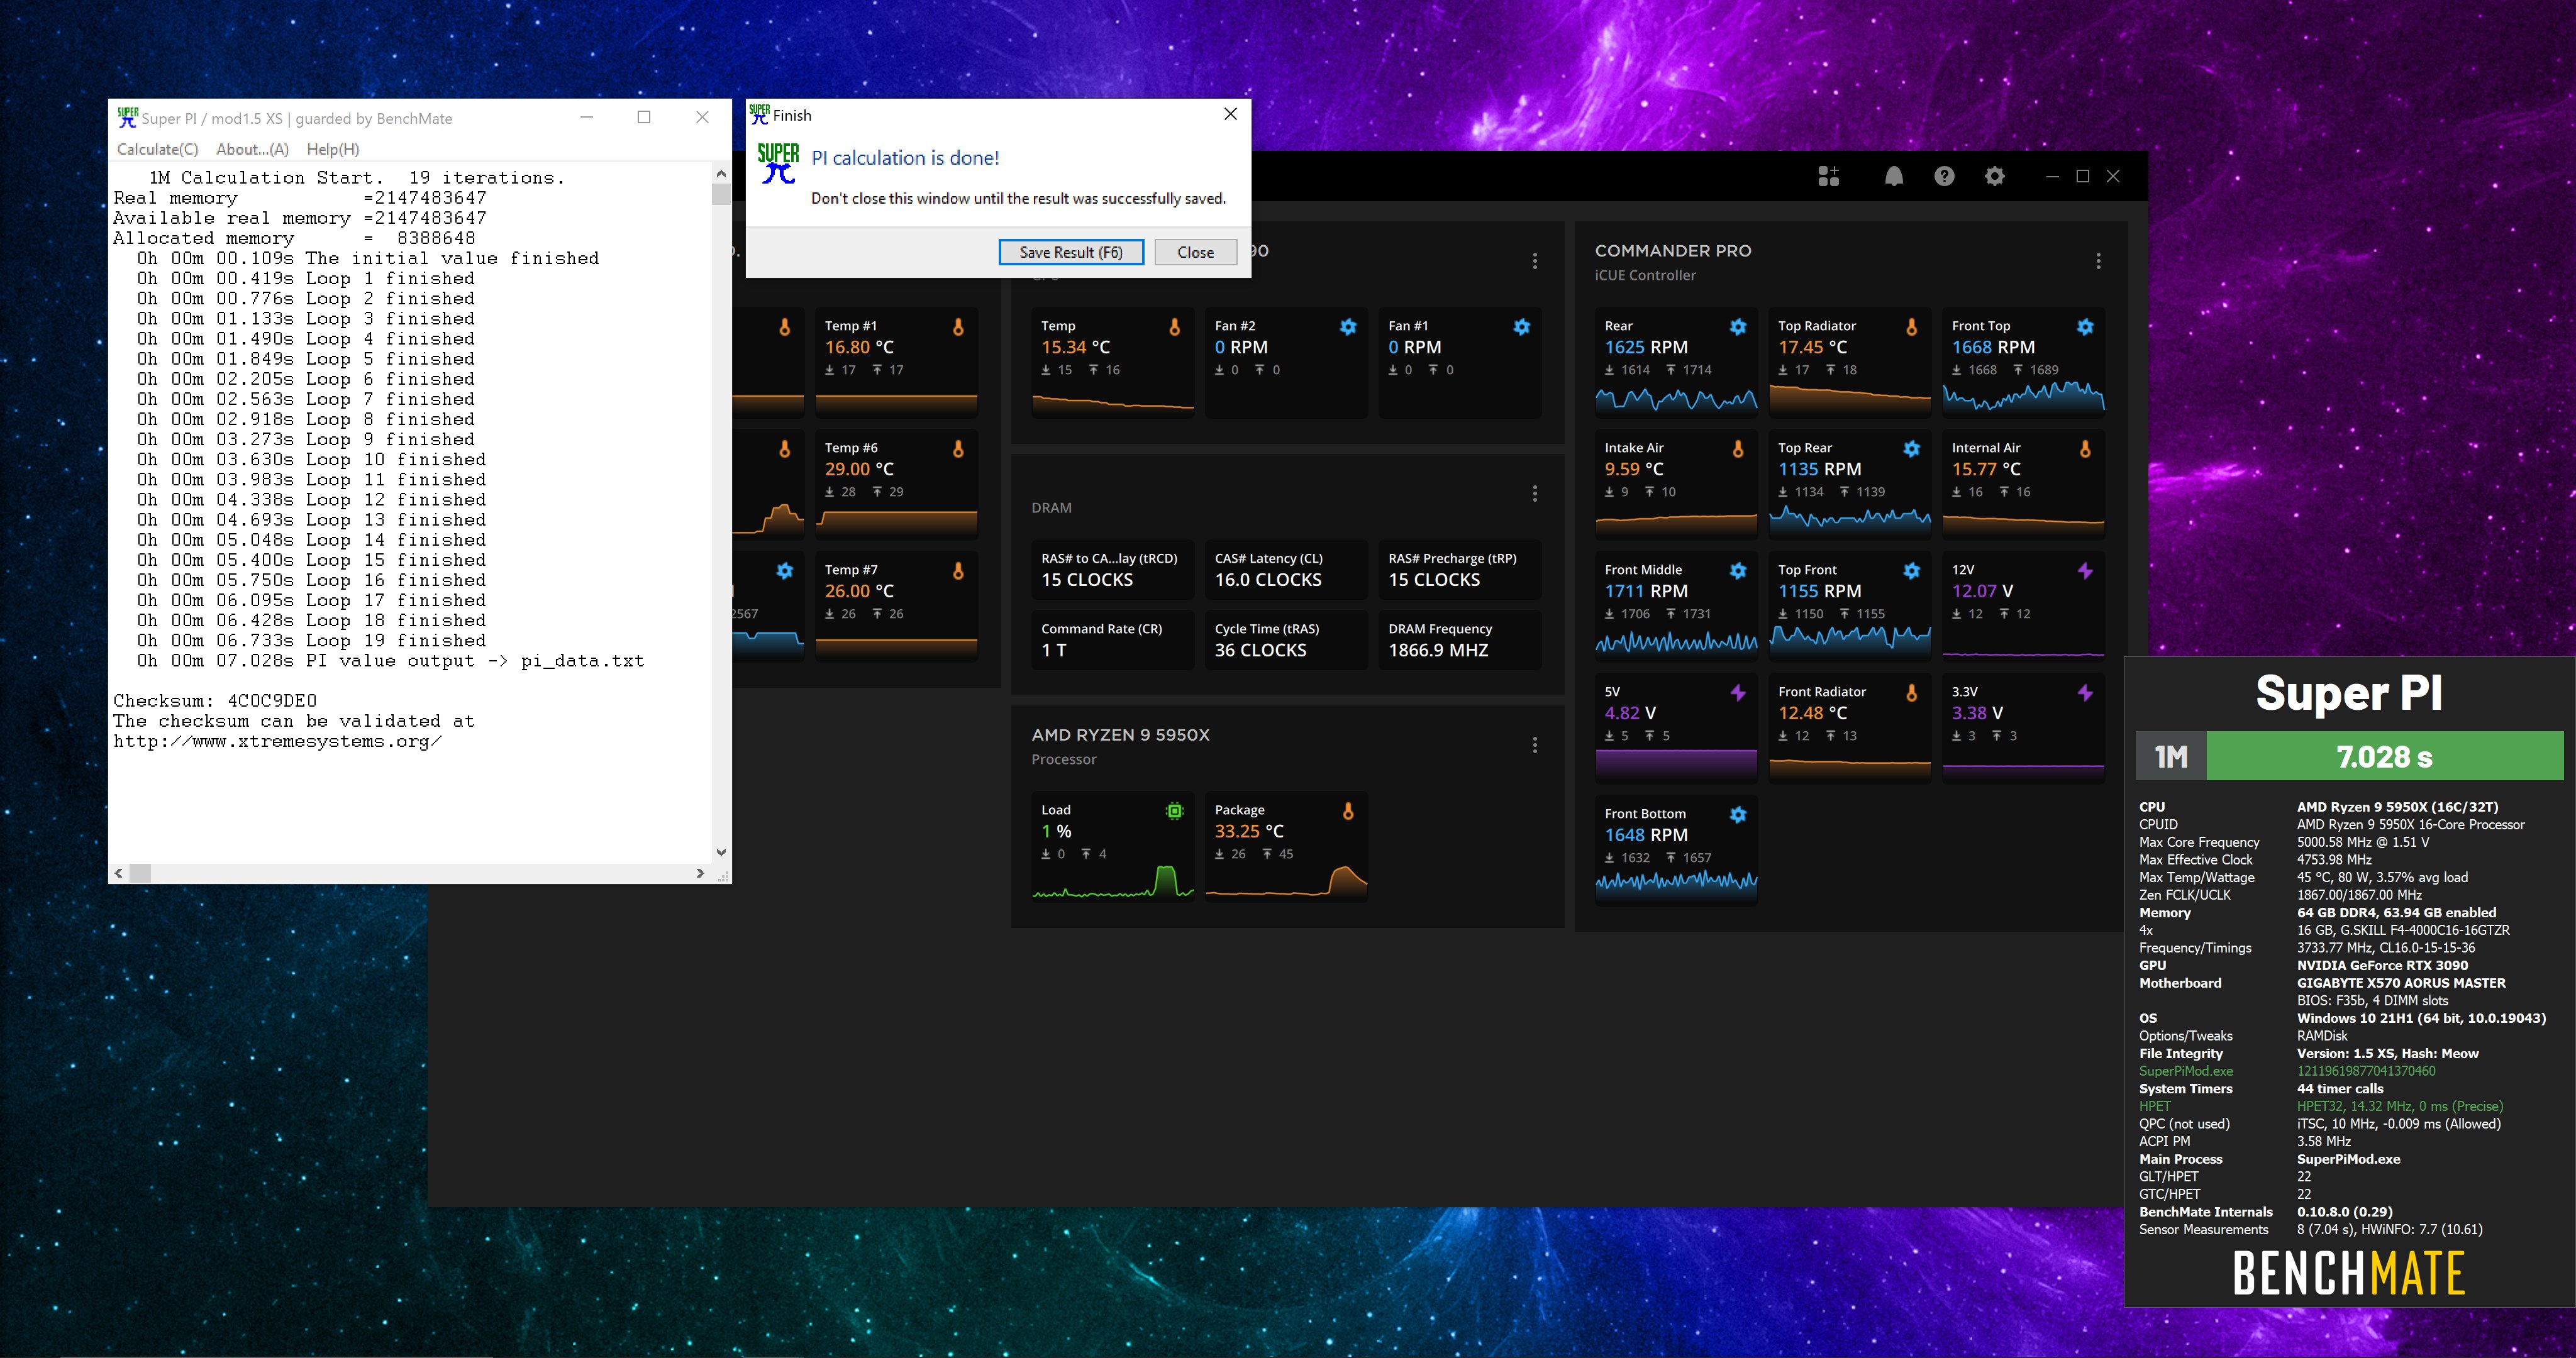Click RAS# Precharge (tRP) 15 CLOCKS card

1460,570
